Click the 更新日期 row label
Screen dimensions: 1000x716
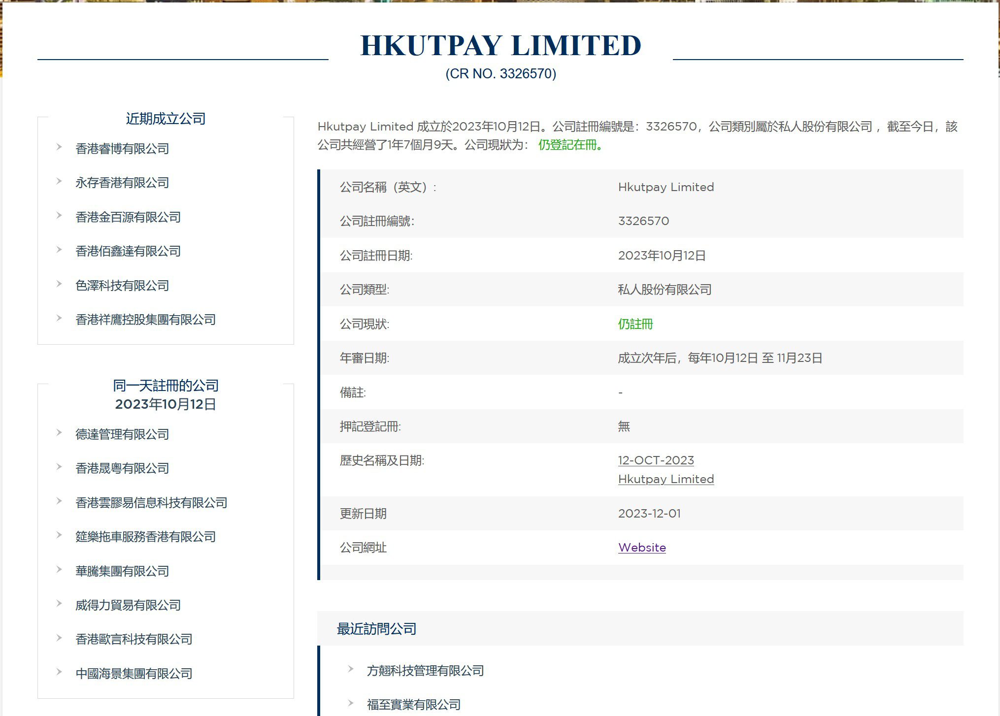pyautogui.click(x=363, y=514)
